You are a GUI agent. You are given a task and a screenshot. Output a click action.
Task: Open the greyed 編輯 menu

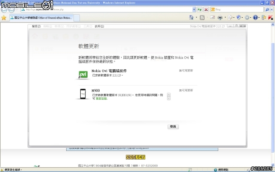click(x=48, y=26)
